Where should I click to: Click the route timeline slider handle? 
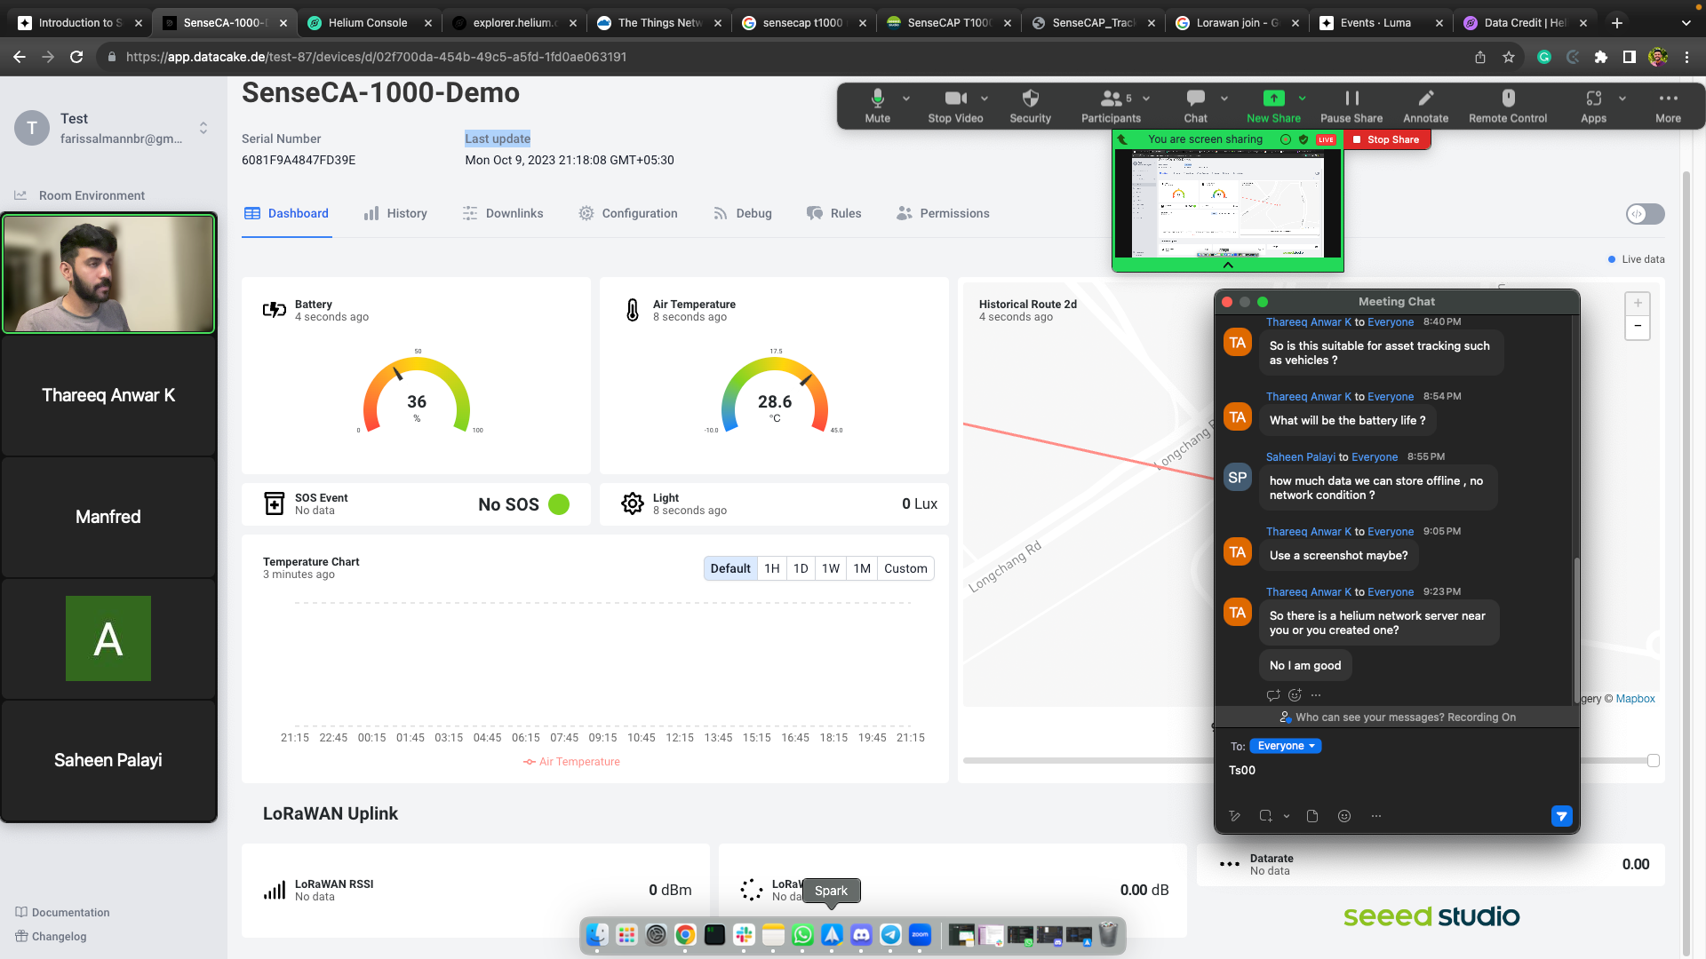[x=1653, y=761]
